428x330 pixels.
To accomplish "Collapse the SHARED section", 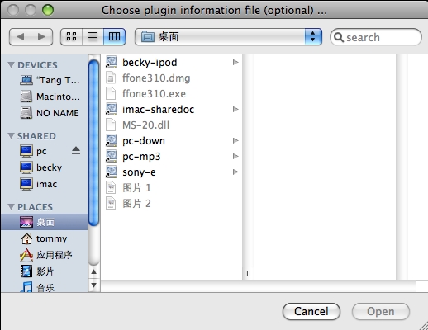I will coord(11,136).
